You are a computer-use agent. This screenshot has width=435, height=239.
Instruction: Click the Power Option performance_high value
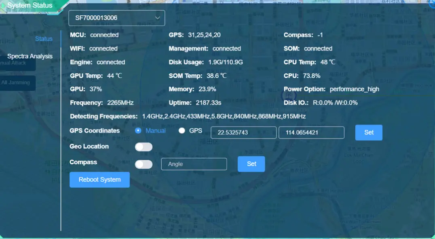354,89
